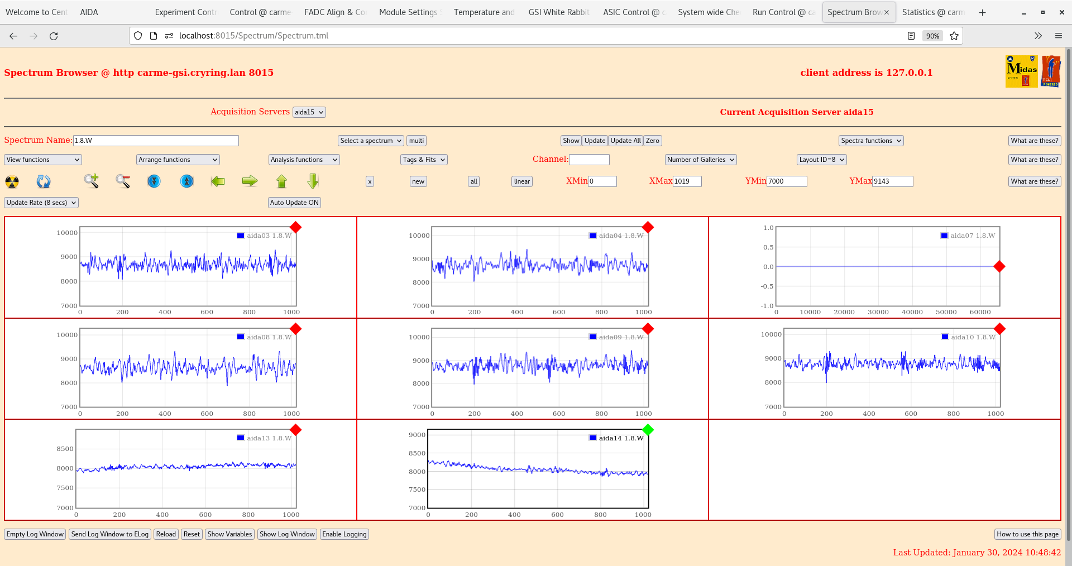This screenshot has height=566, width=1072.
Task: Click the Send Log Window to ELog button
Action: pos(109,534)
